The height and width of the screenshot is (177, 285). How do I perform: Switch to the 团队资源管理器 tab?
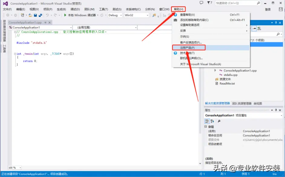241,104
